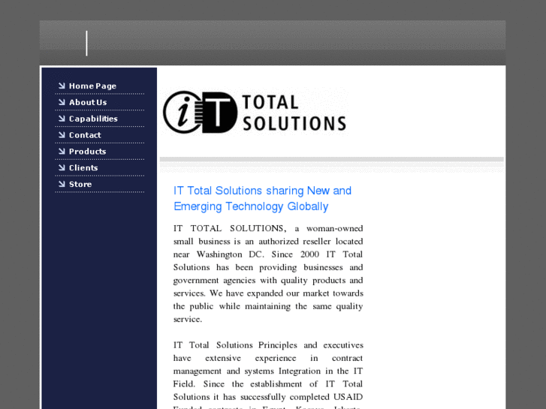Click the paragraph starting 'IT TOTAL SOLUTIONS, a woman-owned'
The image size is (546, 409).
pyautogui.click(x=268, y=274)
